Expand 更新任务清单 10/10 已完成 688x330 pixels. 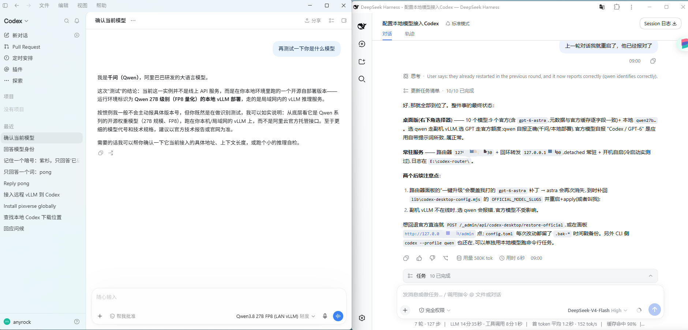pos(438,91)
